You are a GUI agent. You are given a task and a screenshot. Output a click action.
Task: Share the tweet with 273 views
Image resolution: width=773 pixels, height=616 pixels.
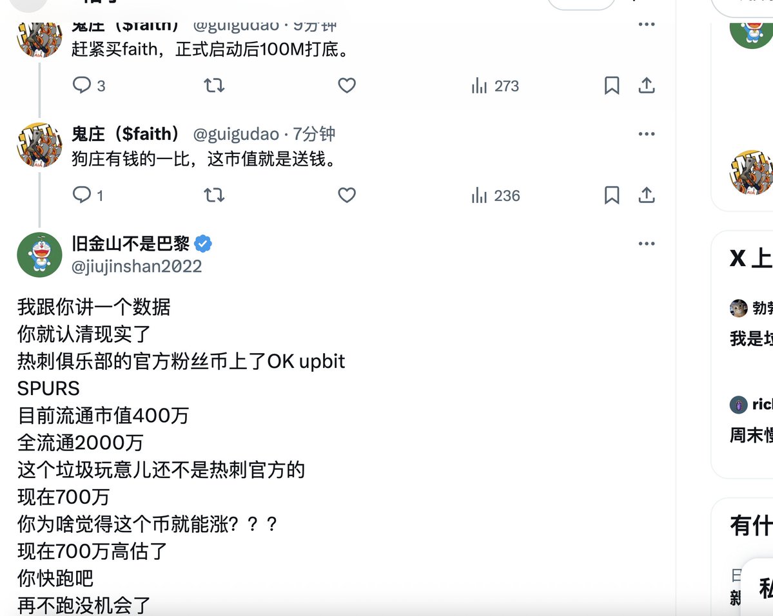tap(646, 85)
